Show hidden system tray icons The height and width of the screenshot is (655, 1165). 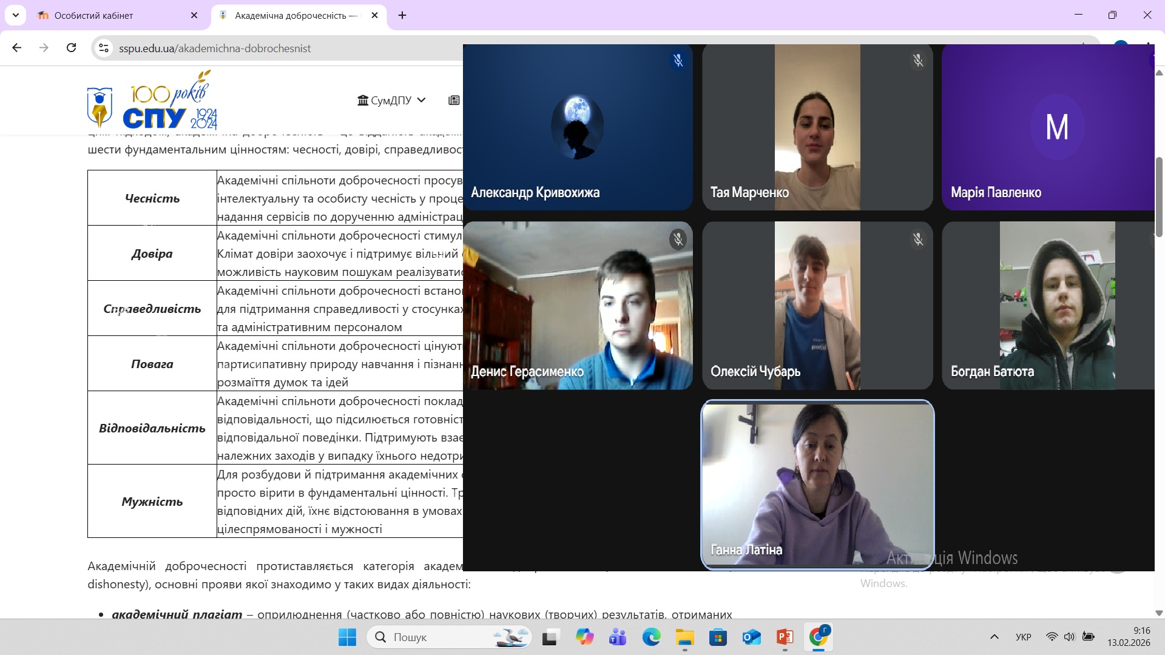click(x=994, y=637)
